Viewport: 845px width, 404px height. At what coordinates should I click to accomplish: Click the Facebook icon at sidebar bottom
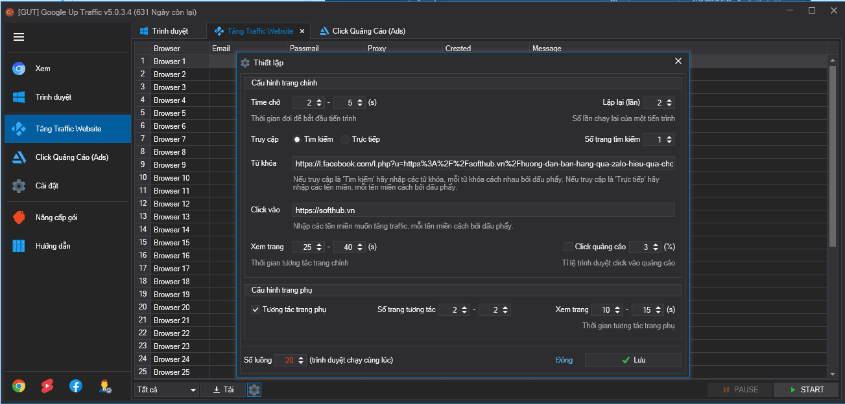[76, 387]
